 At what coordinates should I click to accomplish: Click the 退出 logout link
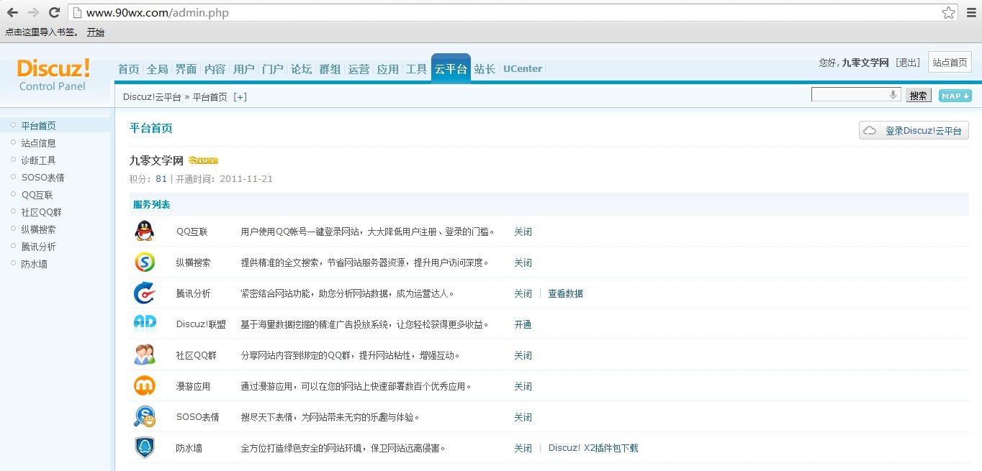point(908,63)
